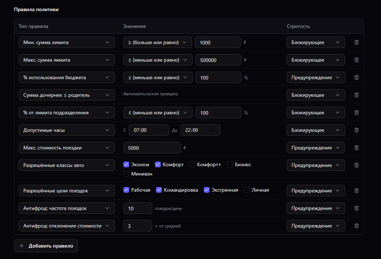The height and width of the screenshot is (259, 381).
Task: Delete the Макс. сумма лимита rule
Action: point(356,60)
